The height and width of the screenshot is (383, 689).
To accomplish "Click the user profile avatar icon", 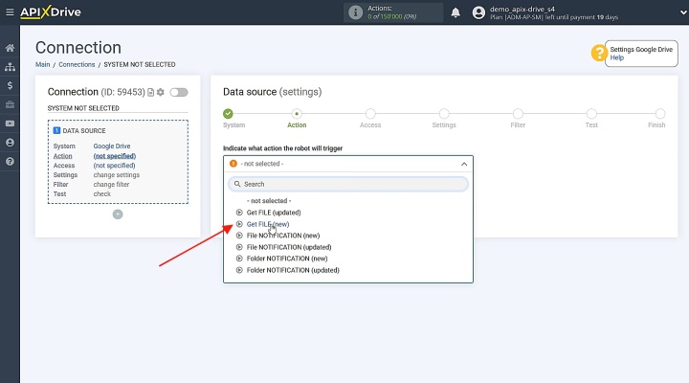I will click(478, 12).
